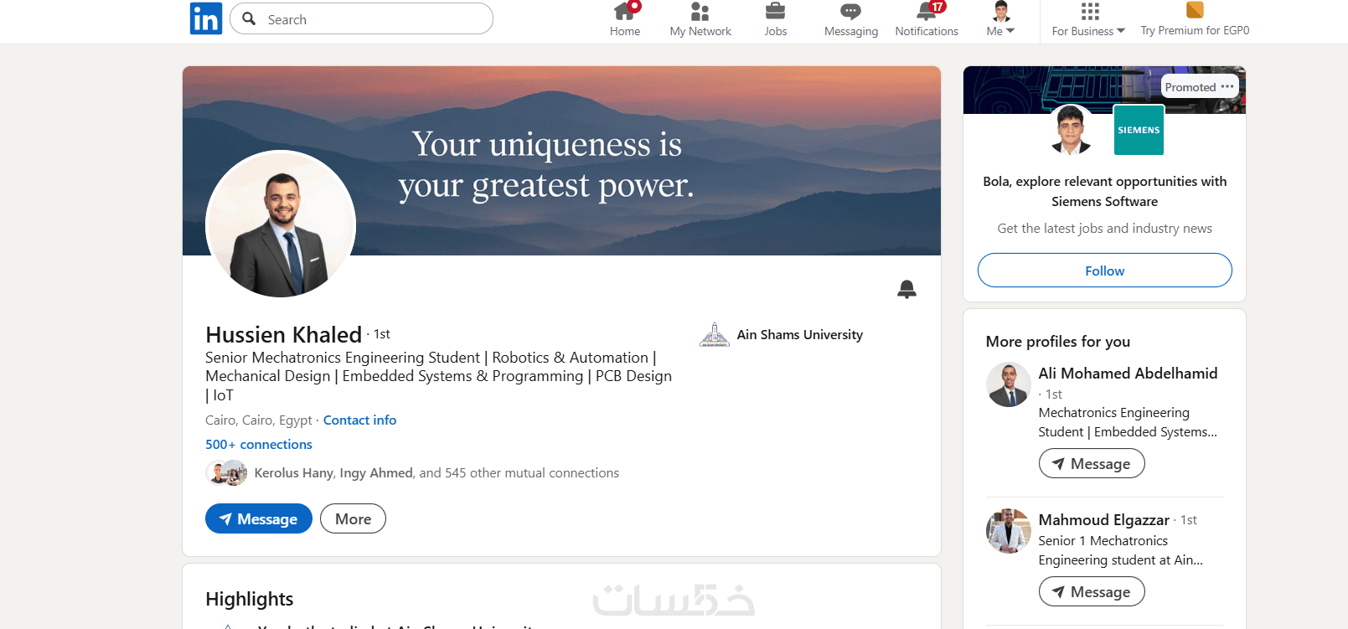
Task: Open Contact info
Action: pyautogui.click(x=359, y=420)
